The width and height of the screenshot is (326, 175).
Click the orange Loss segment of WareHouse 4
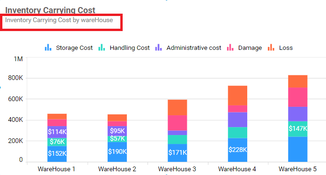coord(237,95)
